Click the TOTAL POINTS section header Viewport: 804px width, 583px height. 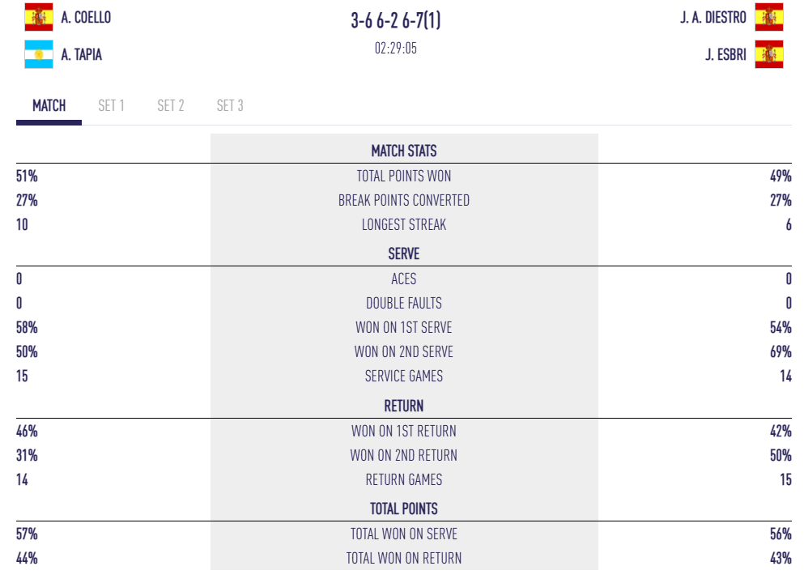point(404,509)
